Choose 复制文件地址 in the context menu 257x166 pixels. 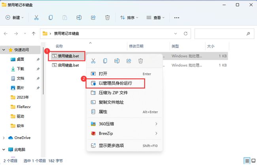point(125,102)
